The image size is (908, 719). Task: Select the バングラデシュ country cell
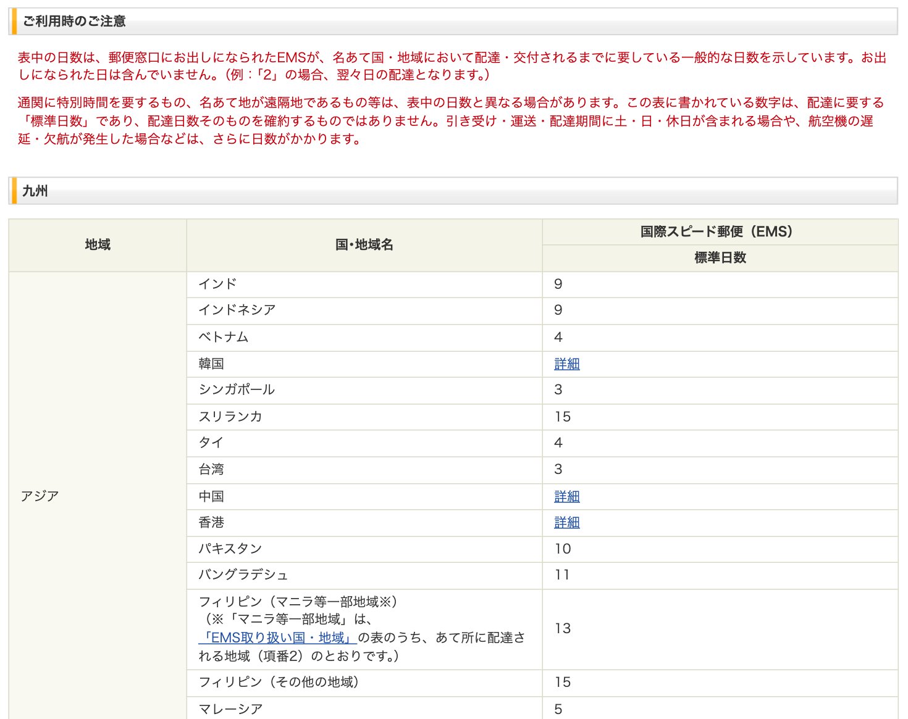pos(364,576)
